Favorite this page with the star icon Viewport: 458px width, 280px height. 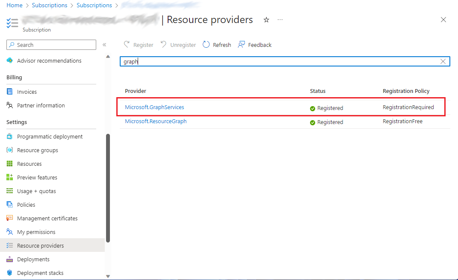pos(266,20)
